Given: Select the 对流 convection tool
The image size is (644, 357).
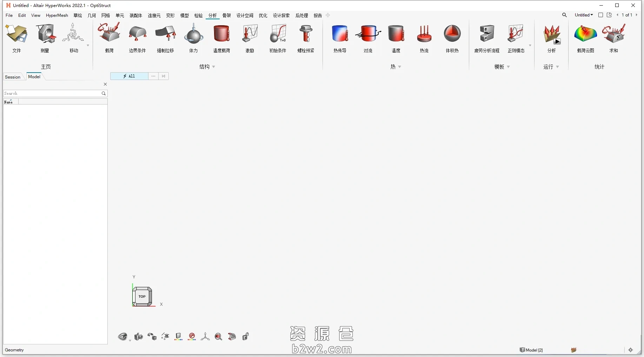Looking at the screenshot, I should point(368,34).
